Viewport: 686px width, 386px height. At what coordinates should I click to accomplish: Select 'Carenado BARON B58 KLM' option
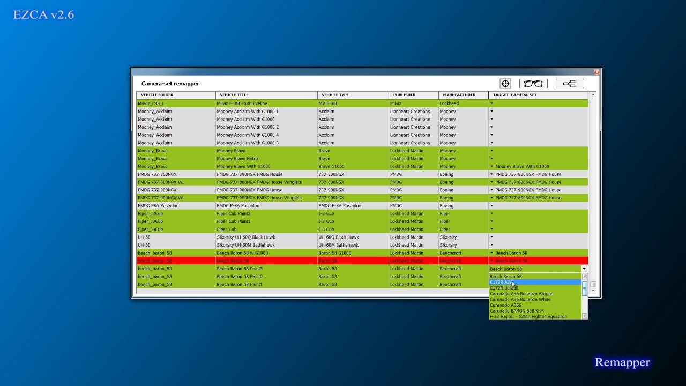(535, 311)
